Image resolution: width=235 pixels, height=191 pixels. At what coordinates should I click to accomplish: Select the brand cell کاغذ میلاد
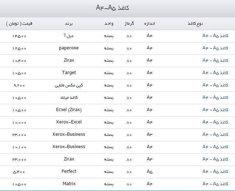point(69,98)
